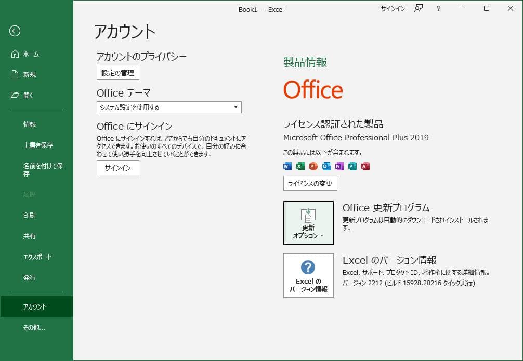The width and height of the screenshot is (523, 361).
Task: Select 印刷 in the sidebar
Action: coord(30,215)
